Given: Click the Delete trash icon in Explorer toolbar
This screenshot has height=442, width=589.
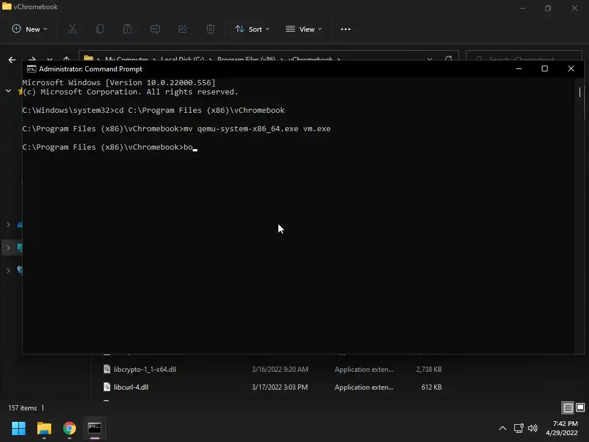Looking at the screenshot, I should (211, 29).
